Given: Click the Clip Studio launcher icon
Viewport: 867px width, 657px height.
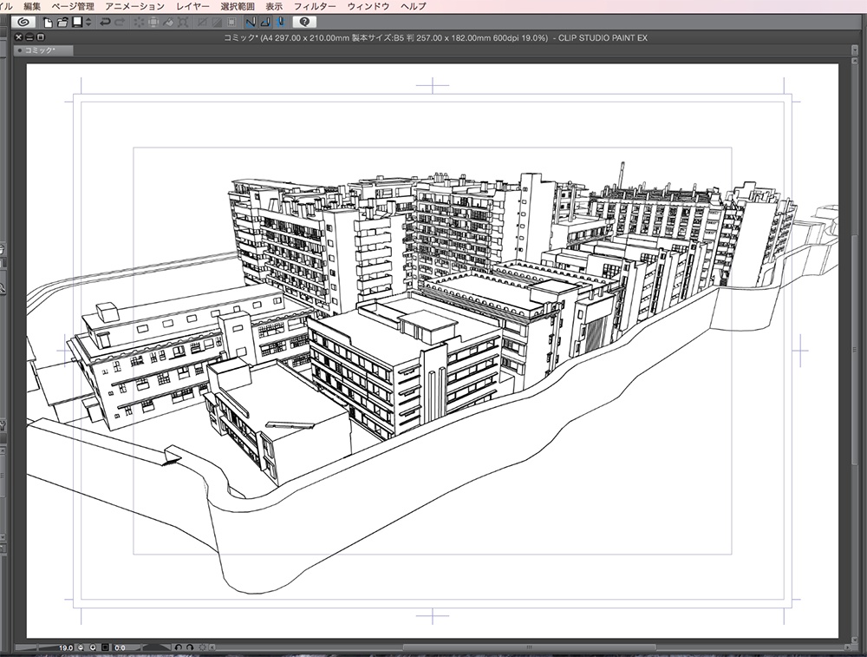Looking at the screenshot, I should point(23,21).
